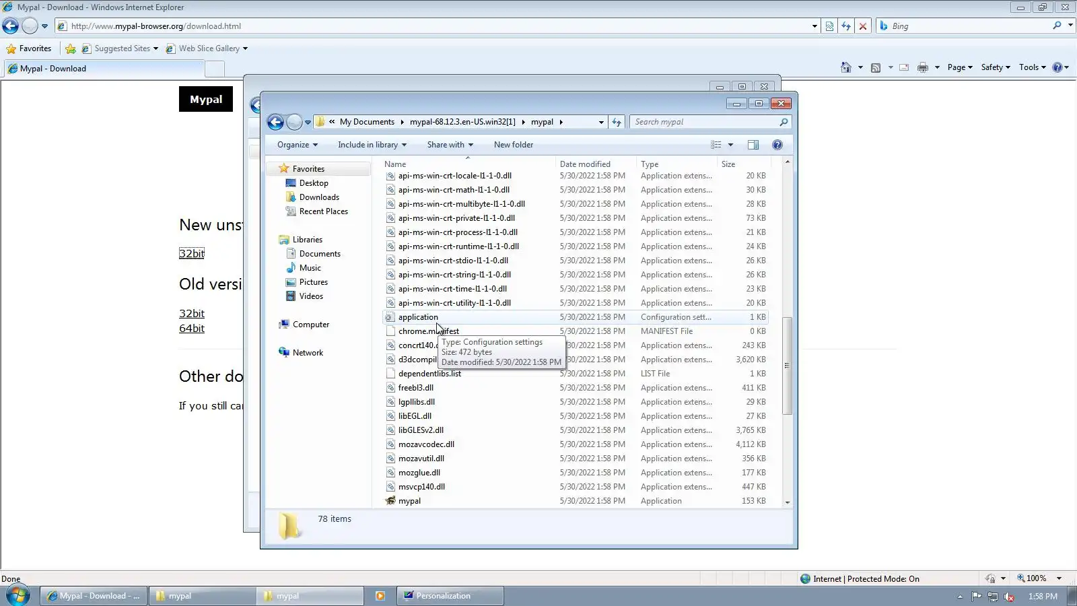Open IE Safety menu dropdown
This screenshot has width=1077, height=606.
pyautogui.click(x=996, y=67)
